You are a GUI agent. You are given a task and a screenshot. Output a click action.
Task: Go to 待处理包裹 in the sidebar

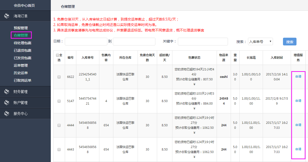[23, 43]
